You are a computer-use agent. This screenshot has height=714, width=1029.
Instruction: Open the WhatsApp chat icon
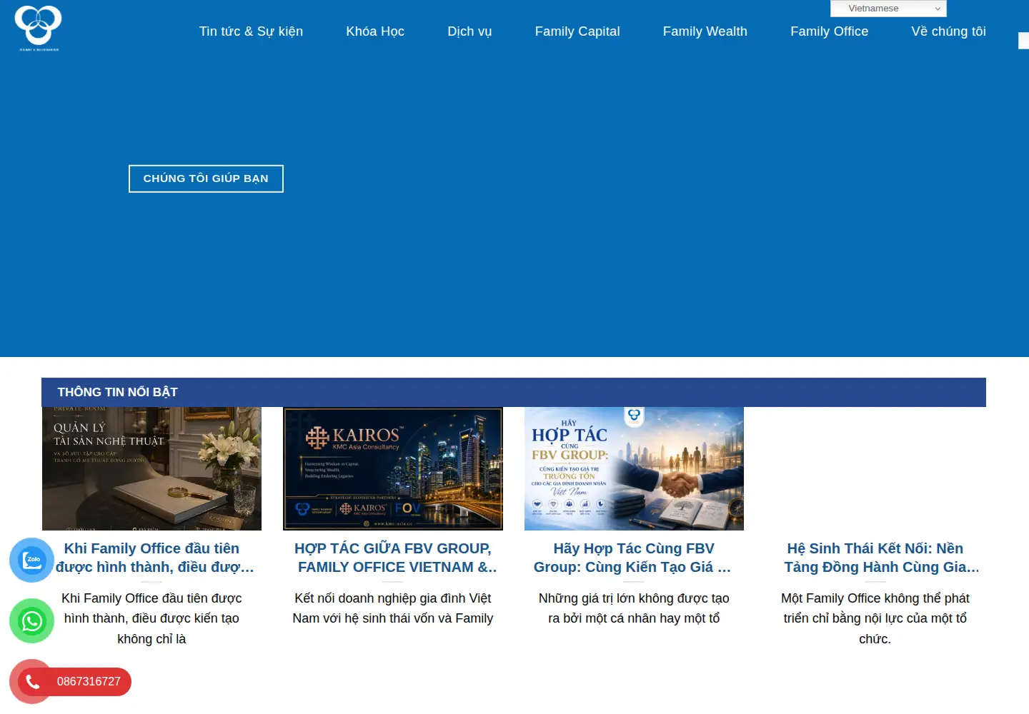tap(32, 621)
